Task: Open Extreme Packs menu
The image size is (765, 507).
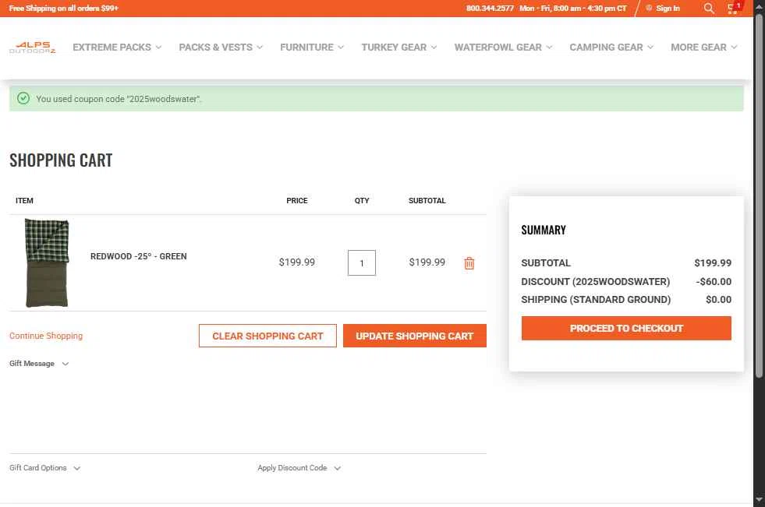Action: click(x=117, y=48)
